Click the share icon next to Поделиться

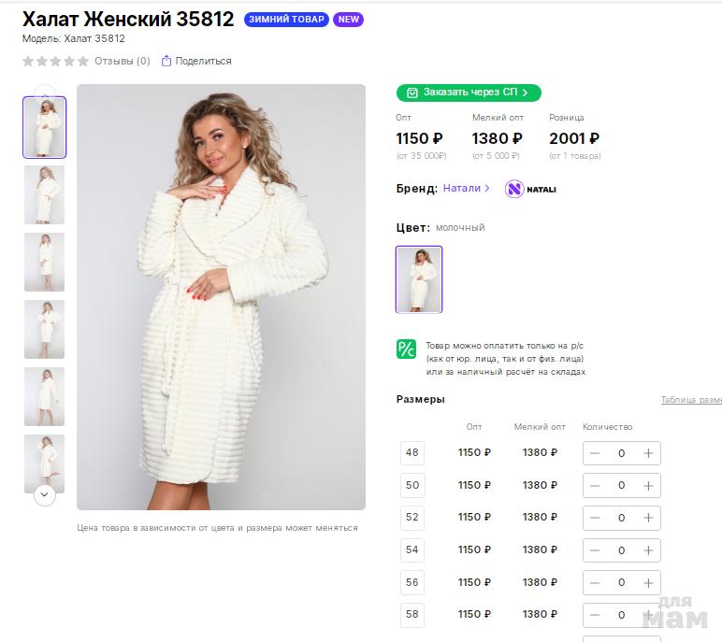[x=166, y=62]
